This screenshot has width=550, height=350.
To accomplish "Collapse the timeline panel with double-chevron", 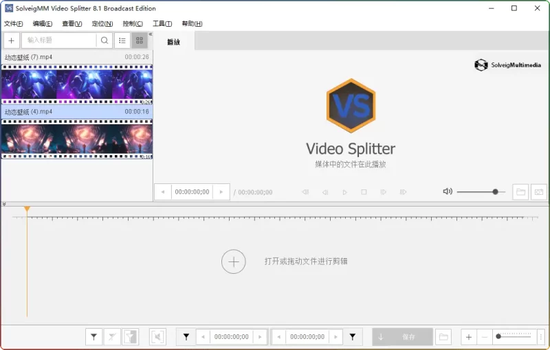I will [4, 204].
